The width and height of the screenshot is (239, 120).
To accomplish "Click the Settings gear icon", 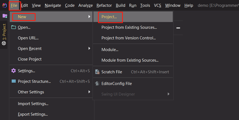I will pyautogui.click(x=14, y=71).
